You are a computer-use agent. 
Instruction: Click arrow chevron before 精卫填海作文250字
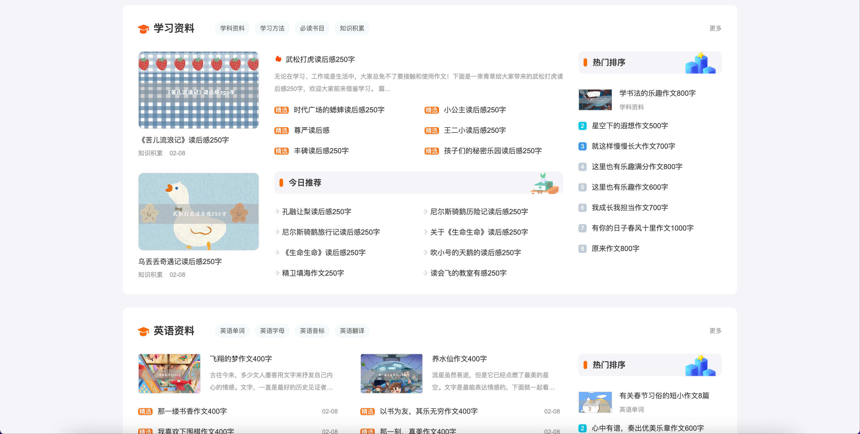277,273
